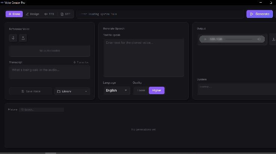Click the 'No audio loaded' placeholder area
Viewport: 276px width, 154px height.
click(x=50, y=51)
